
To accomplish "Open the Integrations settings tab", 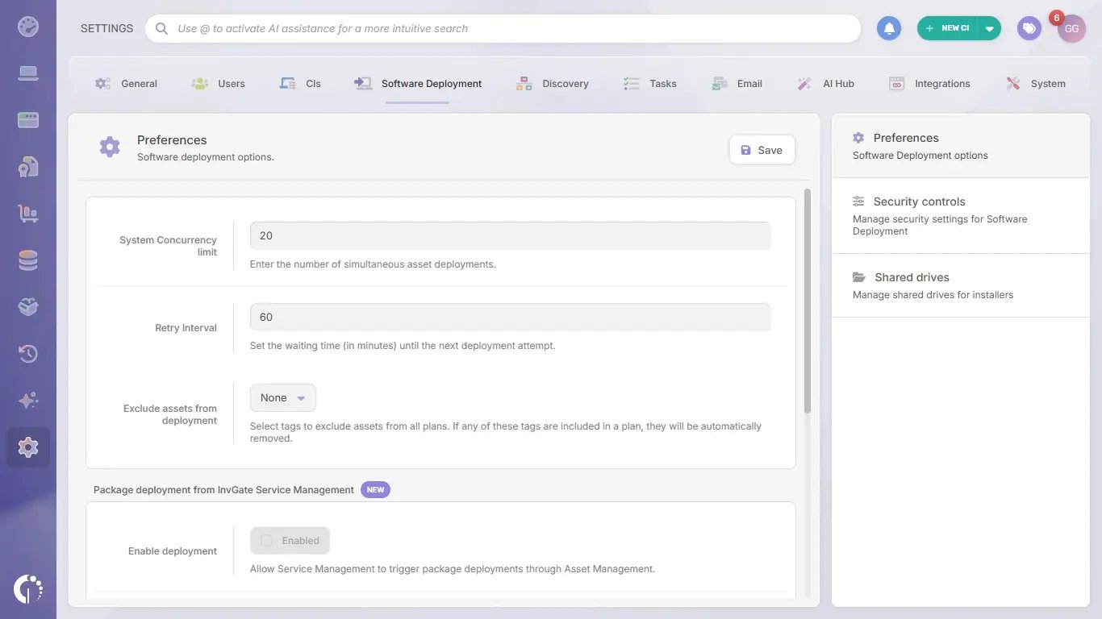I will pos(929,84).
